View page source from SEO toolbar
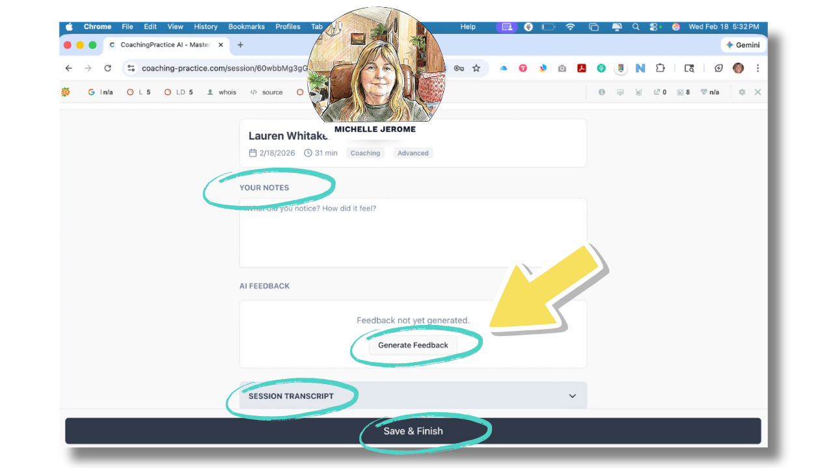 pos(267,92)
